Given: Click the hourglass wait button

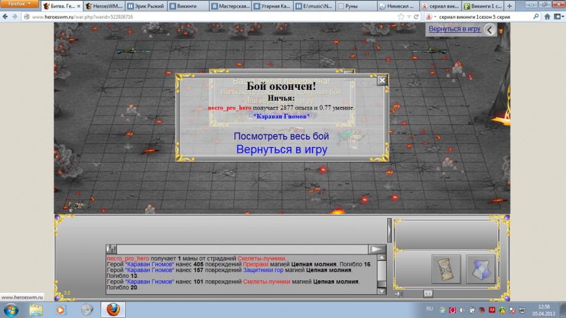Looking at the screenshot, I should (x=446, y=269).
